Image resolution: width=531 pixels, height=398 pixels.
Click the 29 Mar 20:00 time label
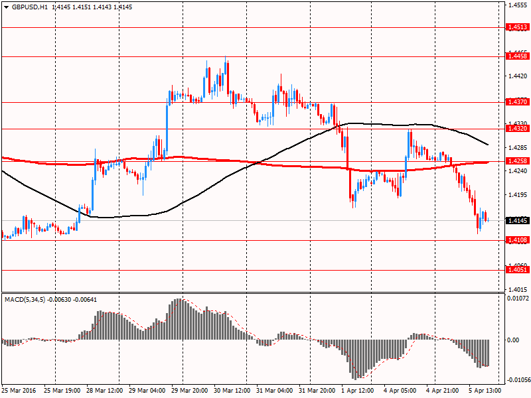[190, 391]
